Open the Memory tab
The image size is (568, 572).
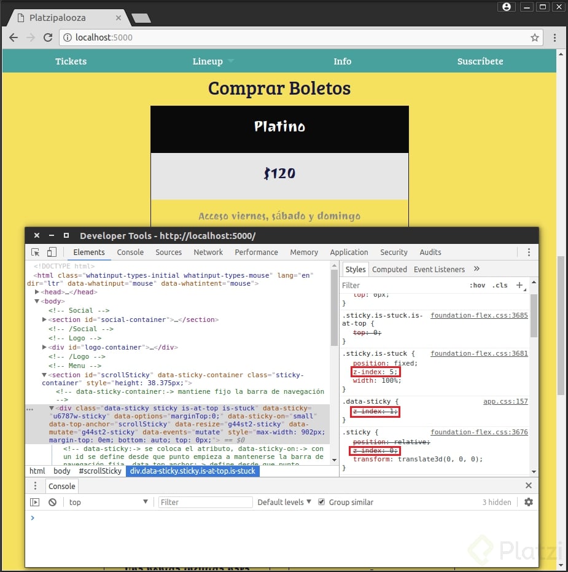pyautogui.click(x=304, y=253)
